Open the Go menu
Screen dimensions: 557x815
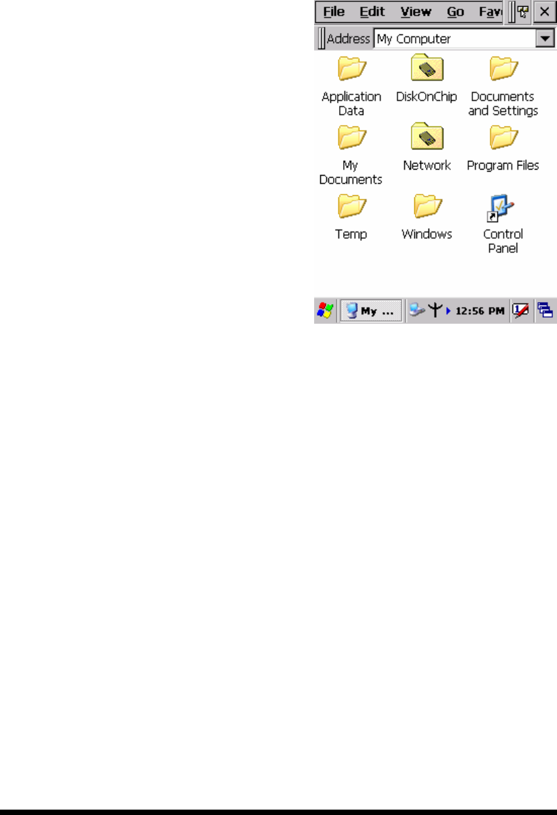(x=455, y=12)
